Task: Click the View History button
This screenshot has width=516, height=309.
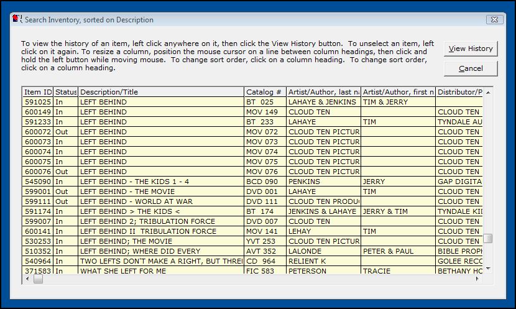Action: 471,48
